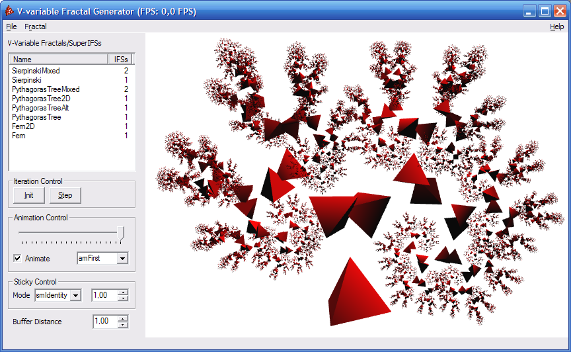Open the File menu
This screenshot has width=571, height=352.
(x=11, y=26)
